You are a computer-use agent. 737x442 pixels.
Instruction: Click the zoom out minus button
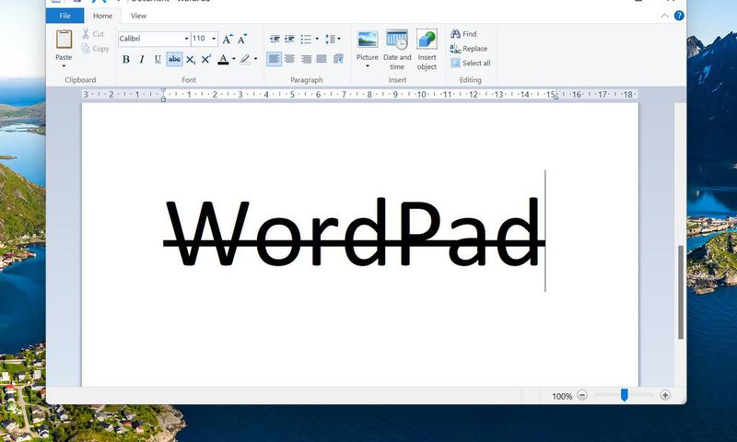click(582, 395)
